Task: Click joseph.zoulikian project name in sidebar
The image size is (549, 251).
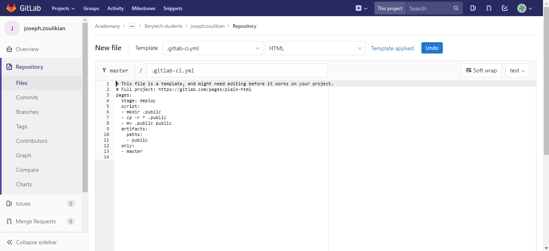Action: pyautogui.click(x=45, y=28)
